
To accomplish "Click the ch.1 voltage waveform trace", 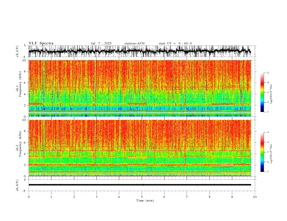I will click(140, 51).
